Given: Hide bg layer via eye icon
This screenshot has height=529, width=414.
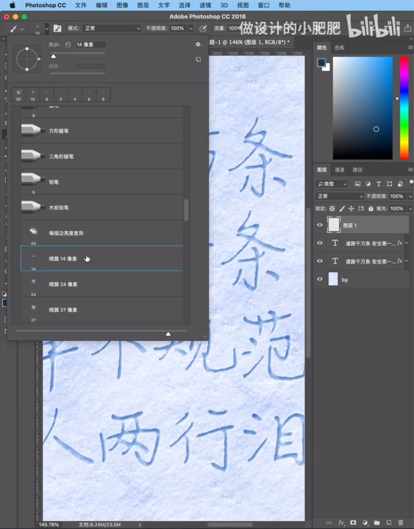Looking at the screenshot, I should [320, 279].
